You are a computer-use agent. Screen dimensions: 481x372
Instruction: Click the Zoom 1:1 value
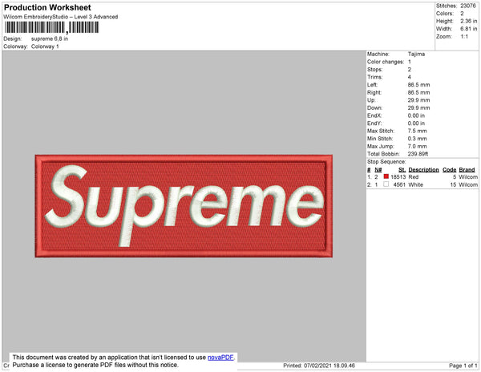click(464, 37)
